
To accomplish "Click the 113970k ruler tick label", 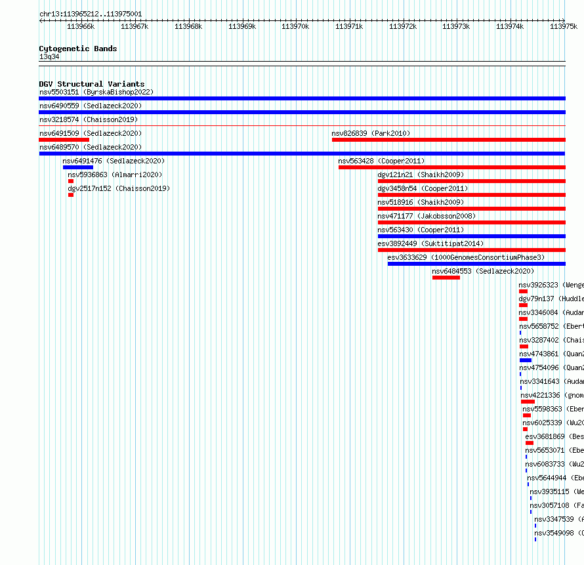I will [x=295, y=26].
